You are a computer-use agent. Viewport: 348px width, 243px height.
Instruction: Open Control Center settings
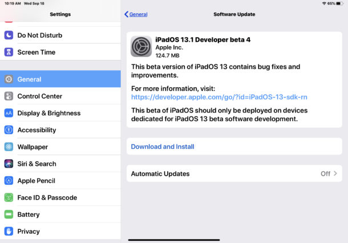click(60, 96)
